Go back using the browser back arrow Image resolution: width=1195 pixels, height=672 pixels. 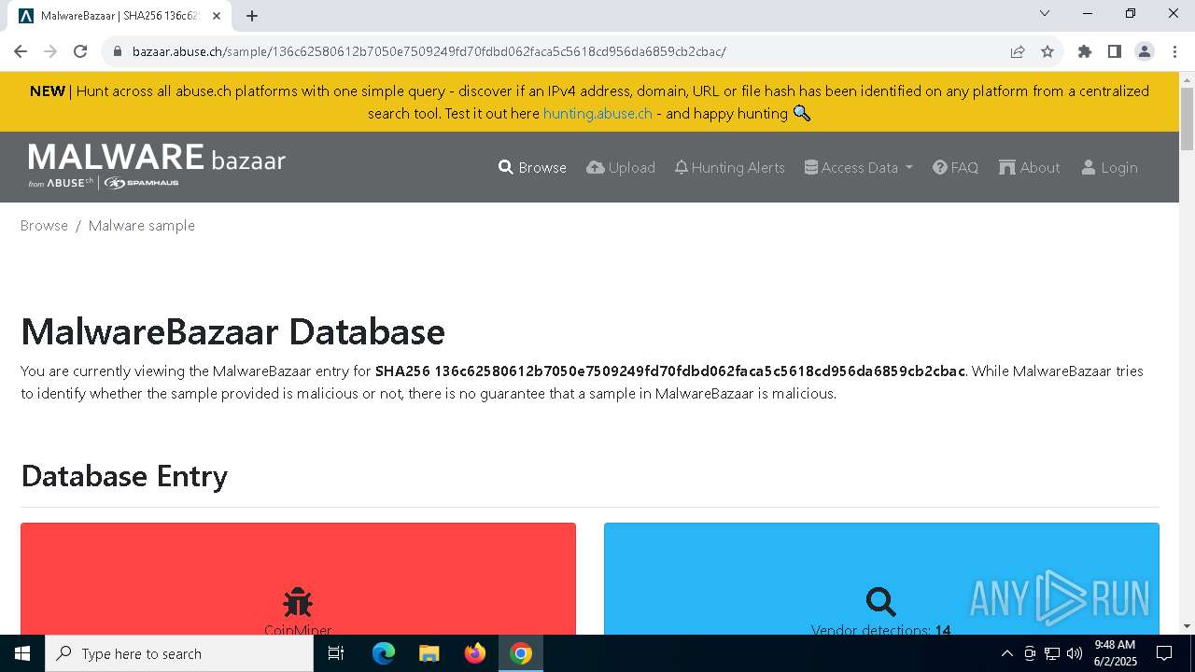click(x=21, y=51)
